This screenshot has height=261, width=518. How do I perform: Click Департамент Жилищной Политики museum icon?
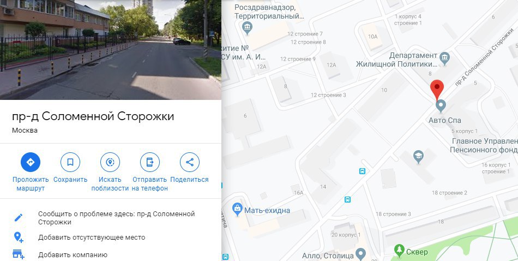pyautogui.click(x=444, y=58)
